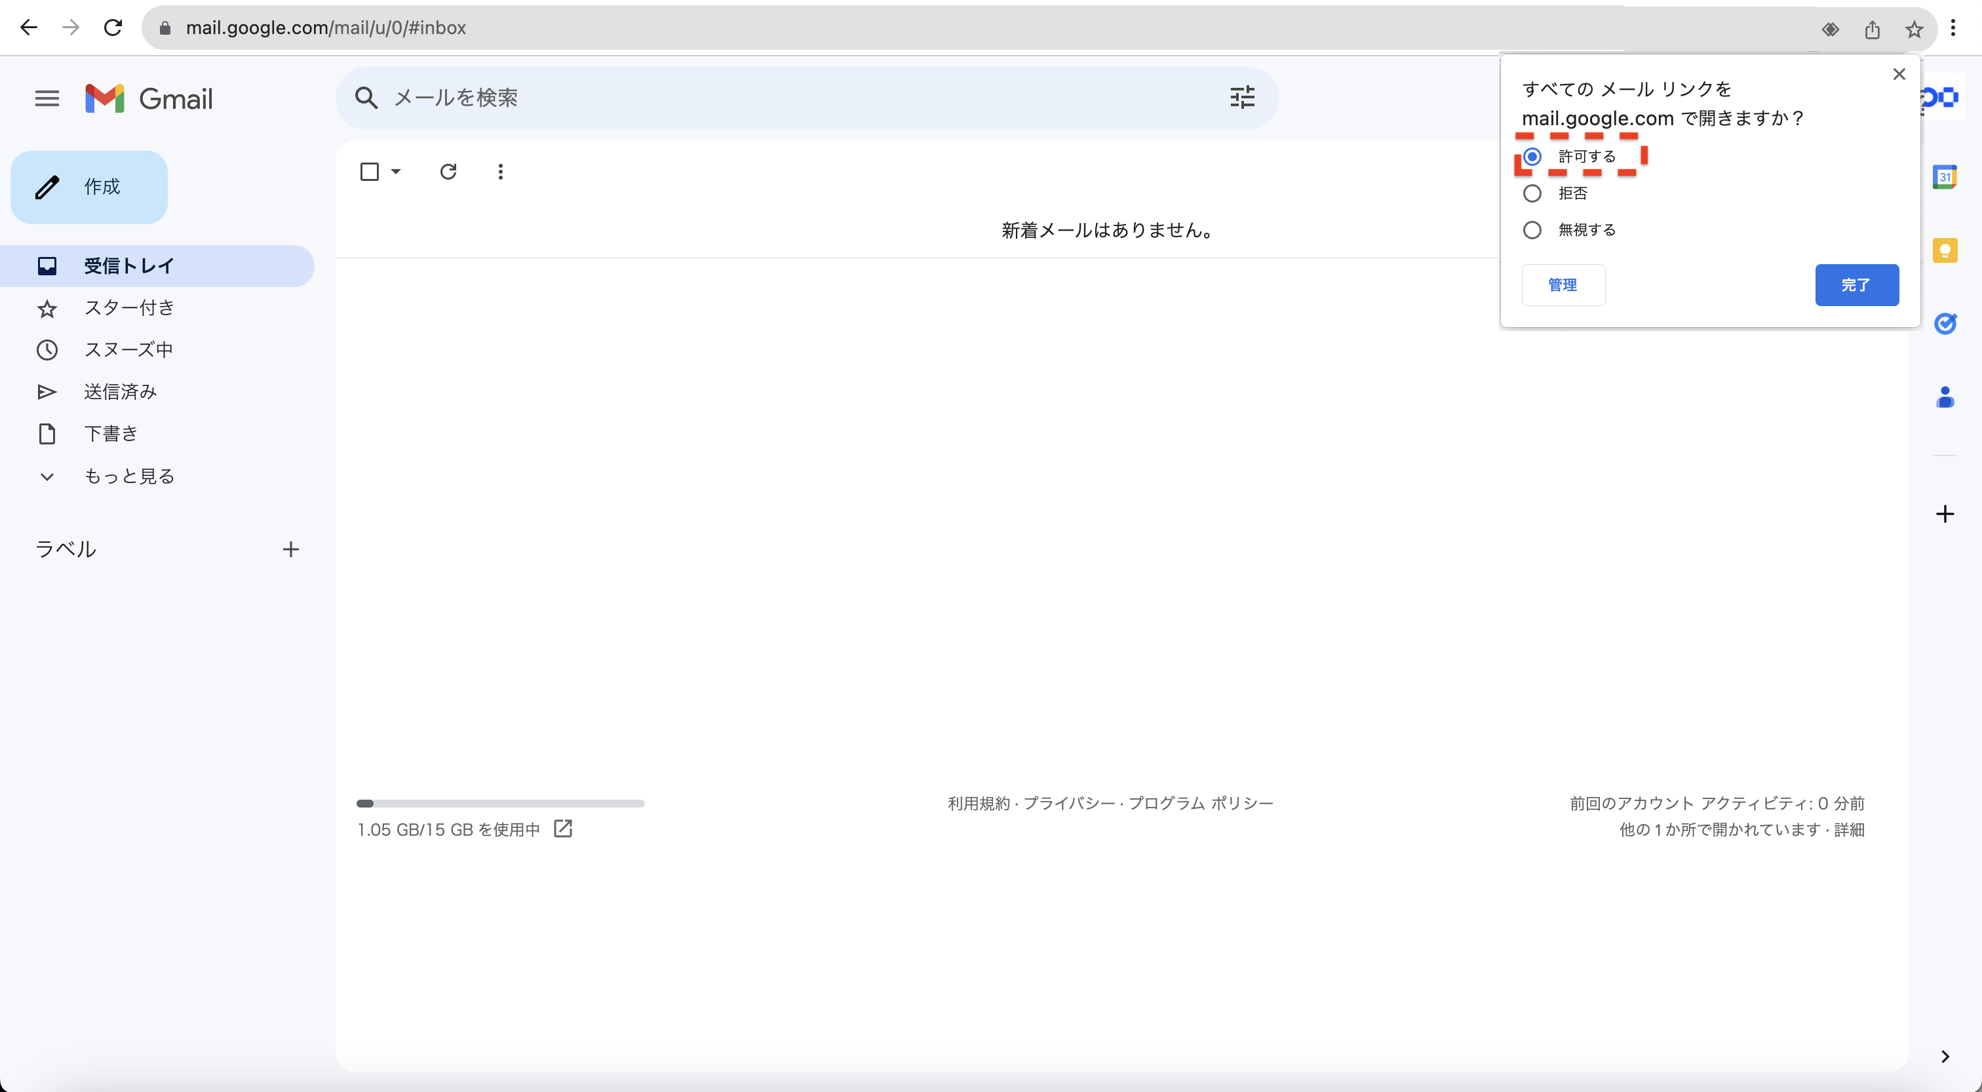Viewport: 1982px width, 1092px height.
Task: Select the 拒否 radio option
Action: click(x=1532, y=193)
